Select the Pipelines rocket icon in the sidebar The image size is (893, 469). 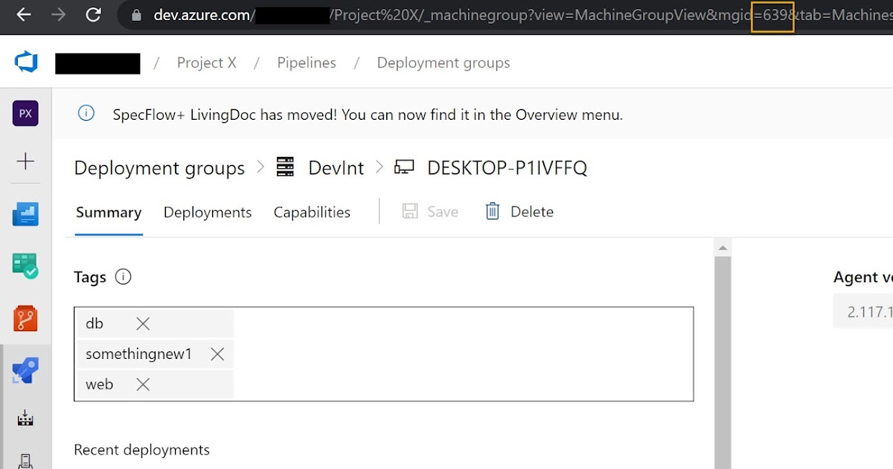tap(25, 370)
